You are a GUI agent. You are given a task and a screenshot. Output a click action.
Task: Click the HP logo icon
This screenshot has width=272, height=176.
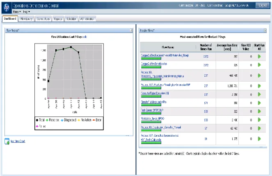[x=7, y=8]
